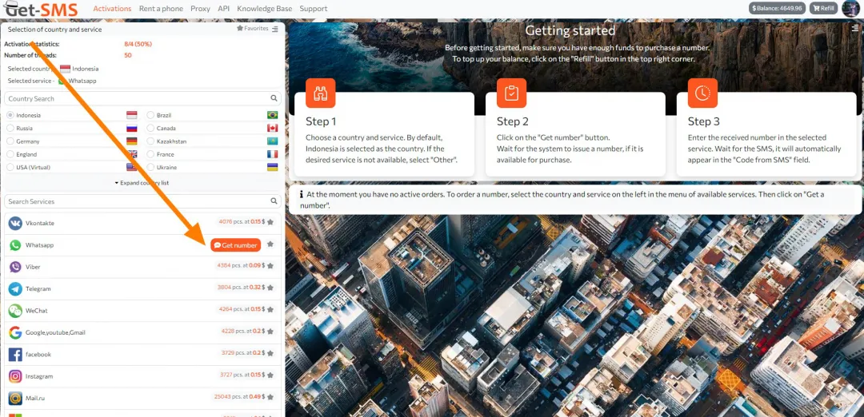Click the Step 3 clock icon

[x=702, y=93]
